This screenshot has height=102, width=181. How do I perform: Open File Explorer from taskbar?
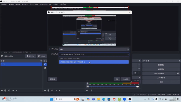[99, 99]
